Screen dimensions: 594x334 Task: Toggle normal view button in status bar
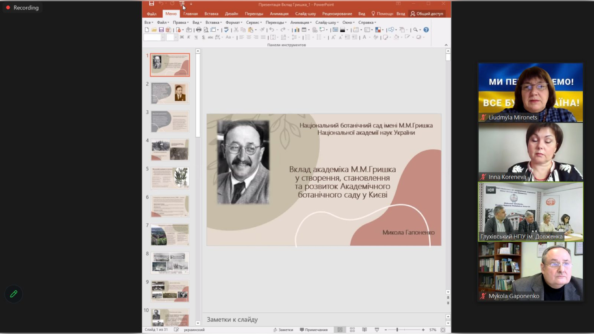click(x=340, y=330)
